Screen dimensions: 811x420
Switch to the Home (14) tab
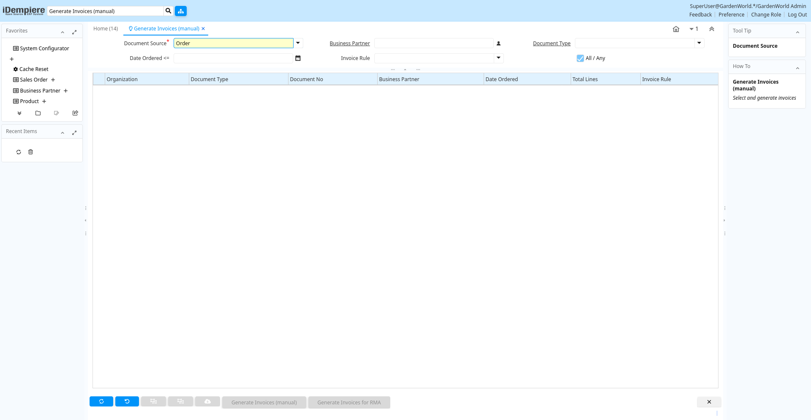tap(106, 29)
